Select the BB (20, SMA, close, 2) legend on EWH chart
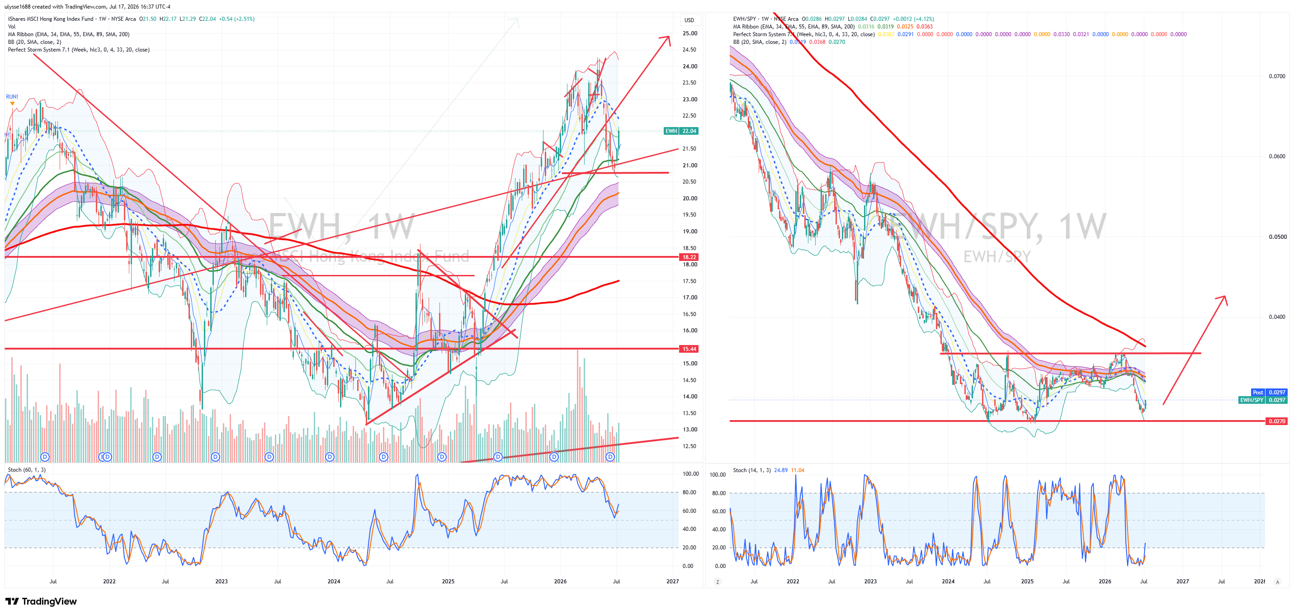 pos(35,42)
